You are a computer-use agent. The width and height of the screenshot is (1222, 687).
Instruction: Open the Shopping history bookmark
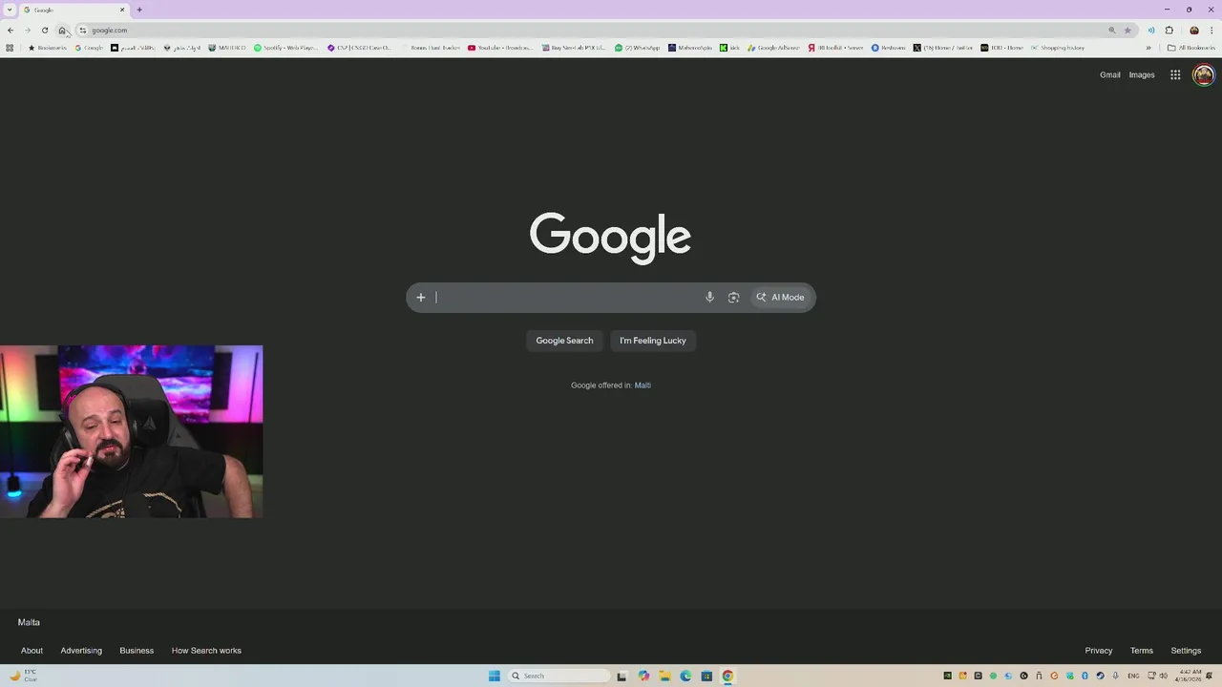click(1057, 47)
